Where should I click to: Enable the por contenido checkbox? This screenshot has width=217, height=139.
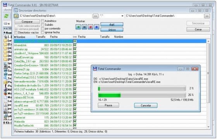pos(43,29)
